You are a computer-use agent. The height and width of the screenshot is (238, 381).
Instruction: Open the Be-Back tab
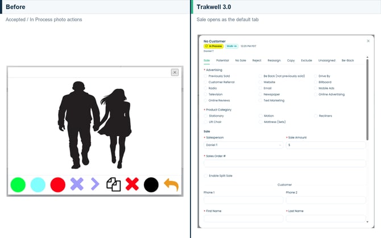(x=347, y=60)
